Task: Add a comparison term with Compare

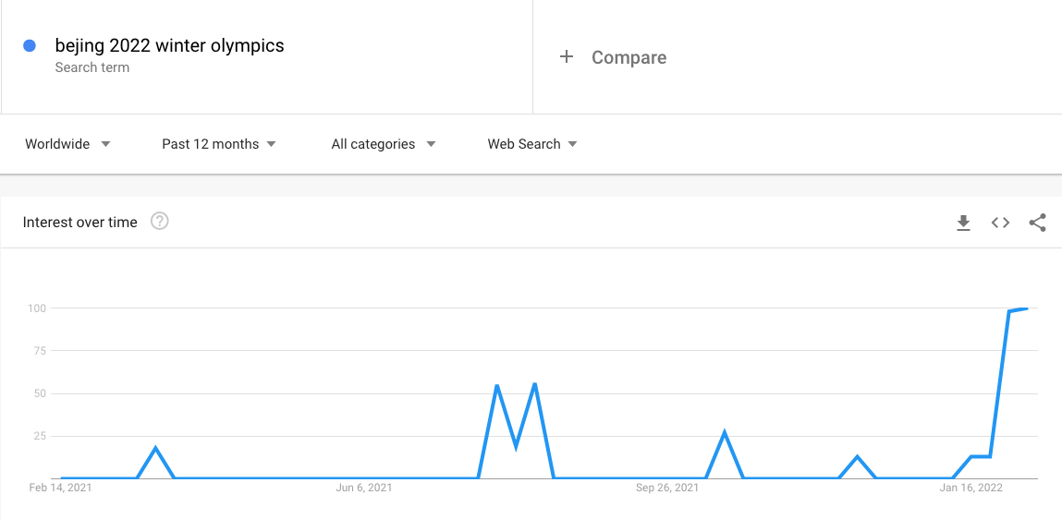Action: click(x=629, y=57)
